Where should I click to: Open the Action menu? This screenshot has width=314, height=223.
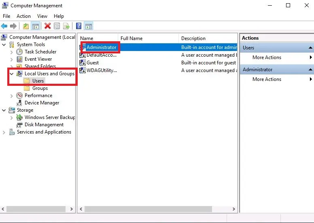(x=23, y=16)
